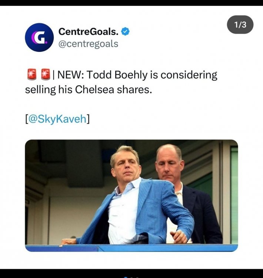This screenshot has width=263, height=278.
Task: Select the active blue page indicator dot
Action: (126, 277)
